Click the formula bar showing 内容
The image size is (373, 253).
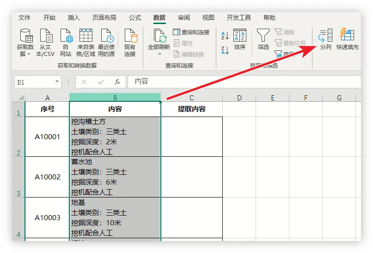click(244, 82)
